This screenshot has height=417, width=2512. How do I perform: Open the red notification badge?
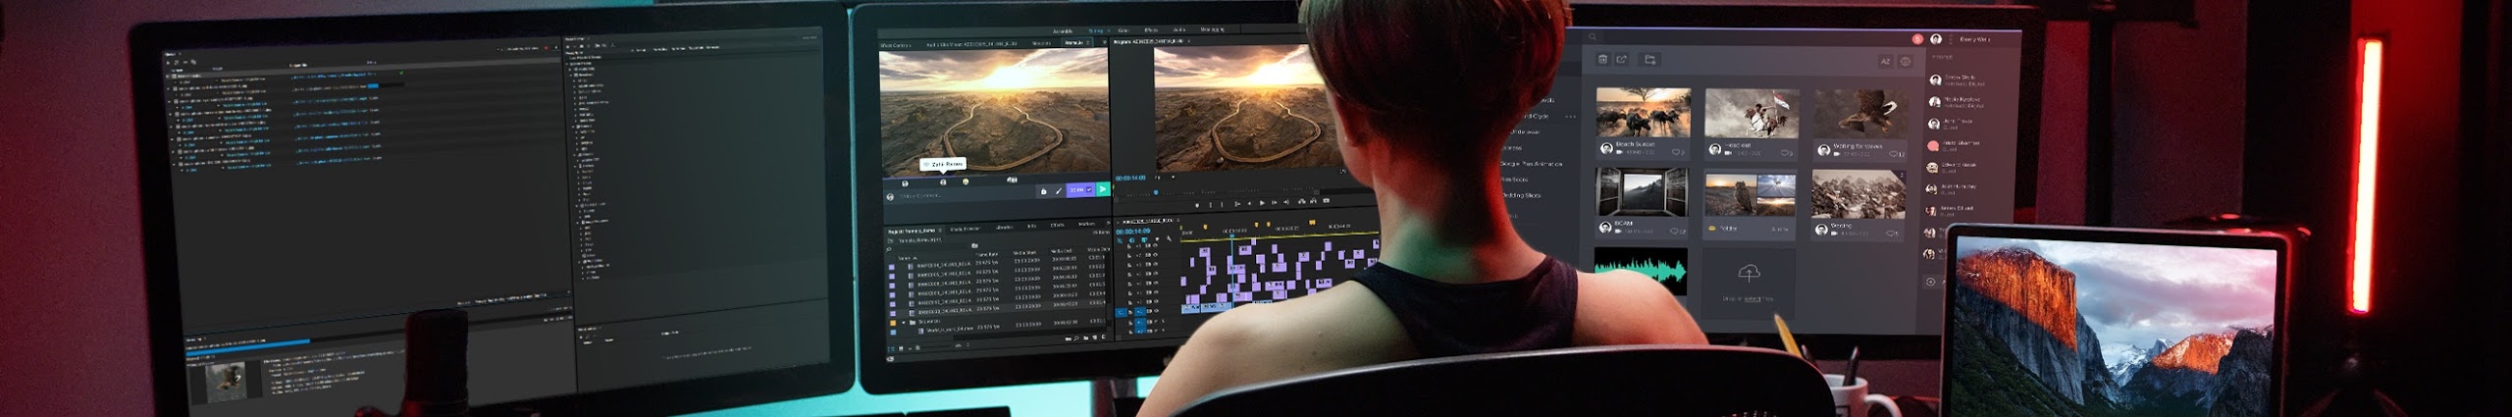pos(1917,39)
